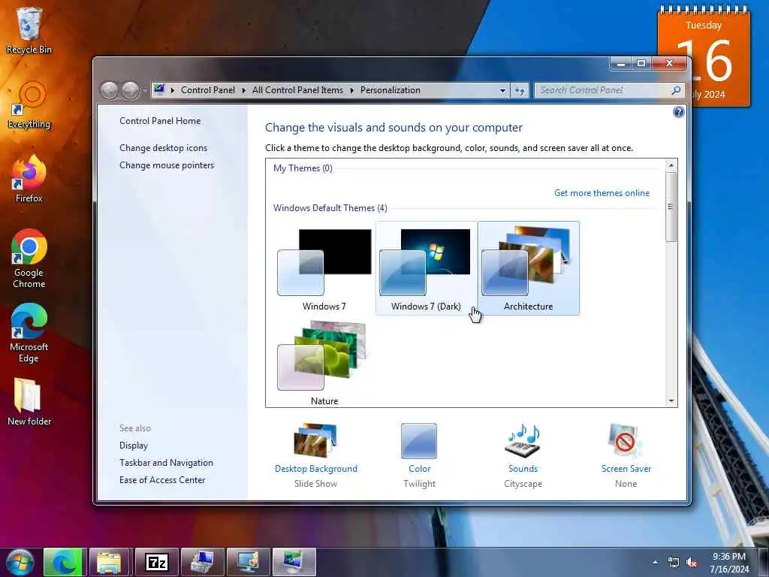Expand arrow after All Control Panel Items
This screenshot has height=577, width=769.
[352, 90]
